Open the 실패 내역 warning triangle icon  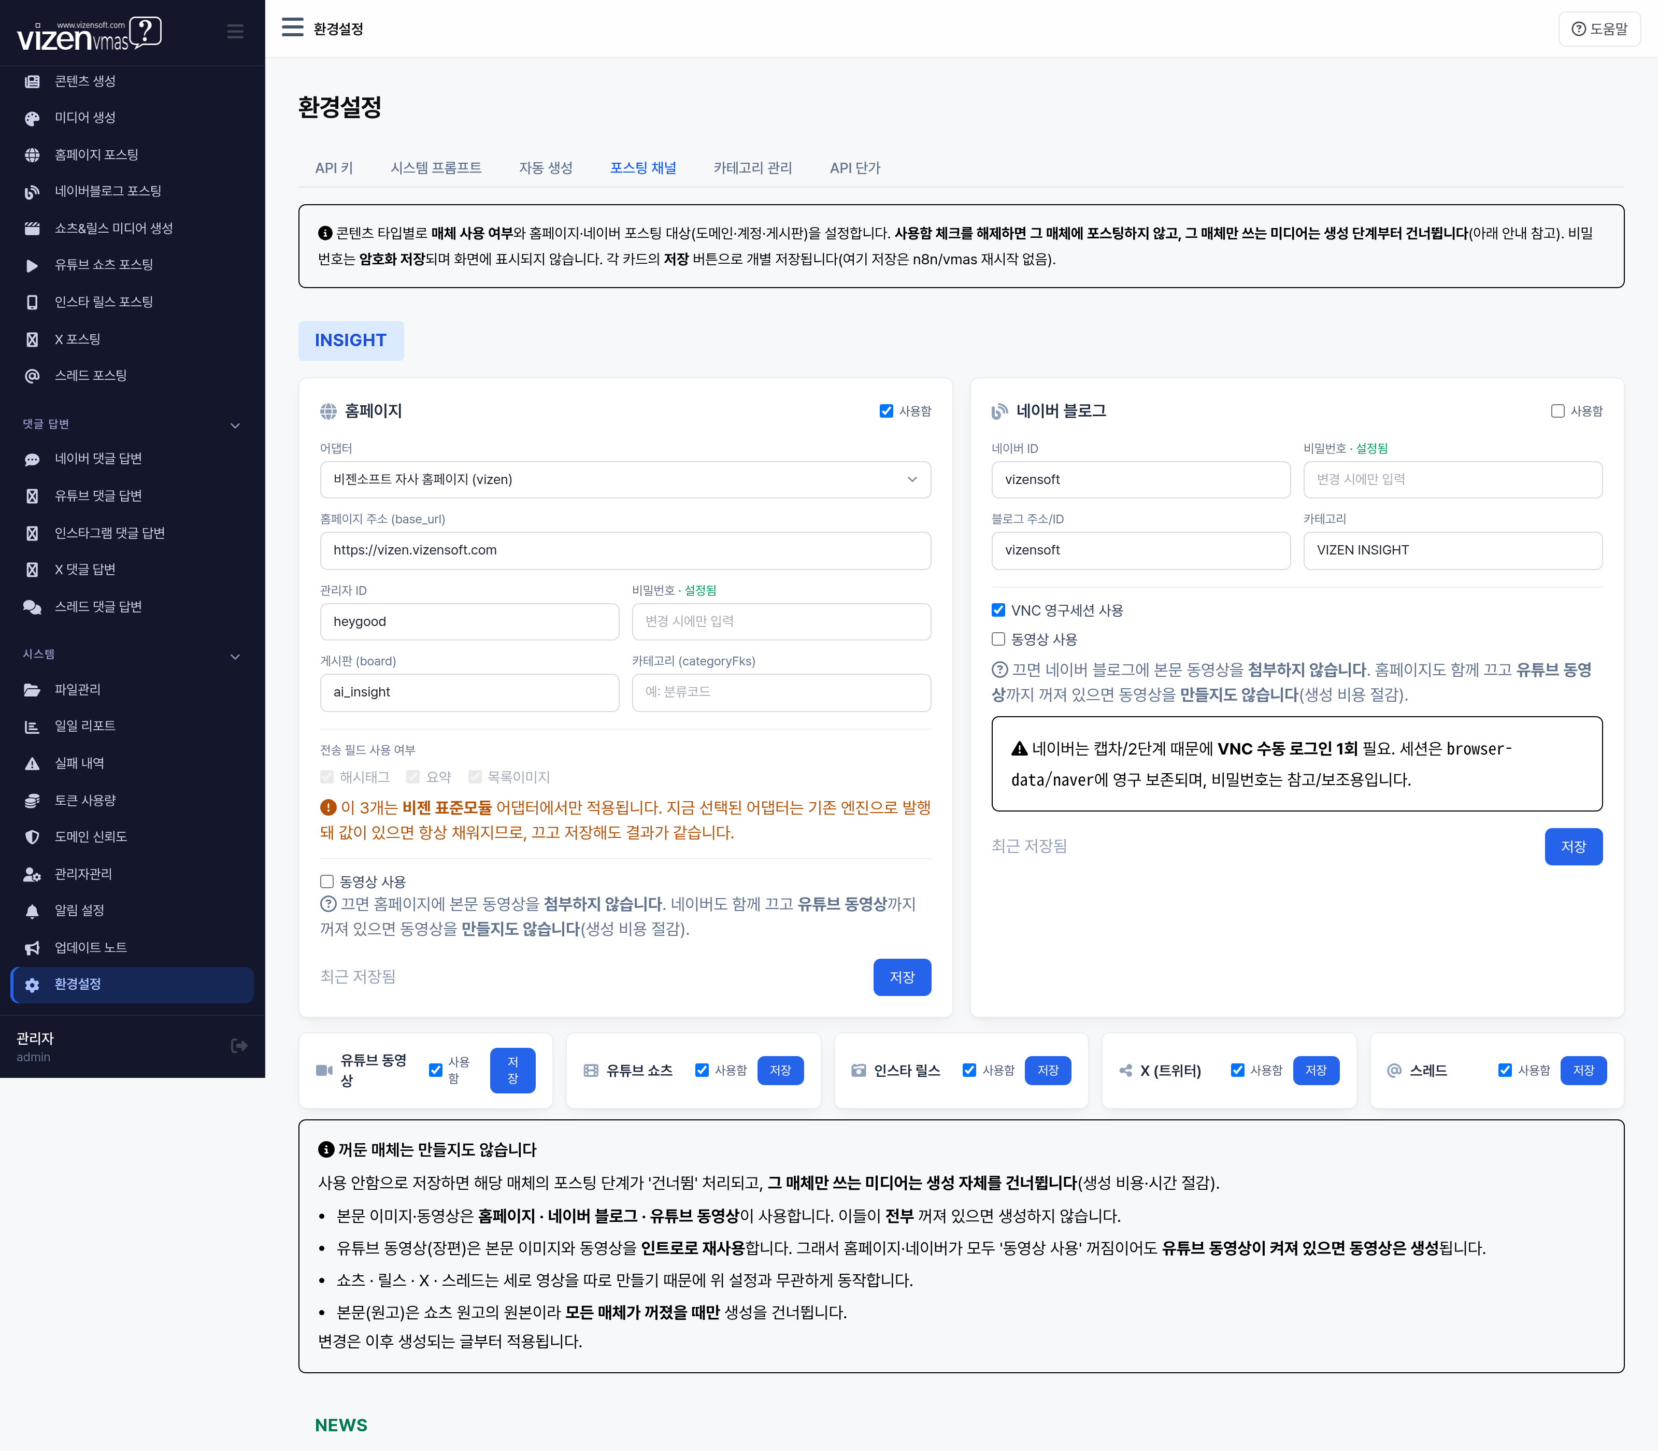click(32, 763)
